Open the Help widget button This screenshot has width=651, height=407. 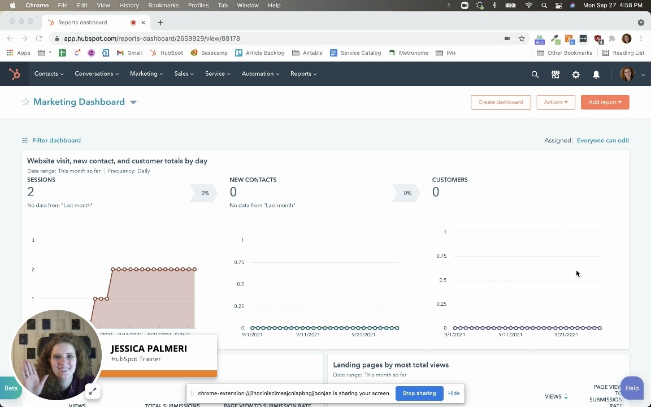click(632, 388)
